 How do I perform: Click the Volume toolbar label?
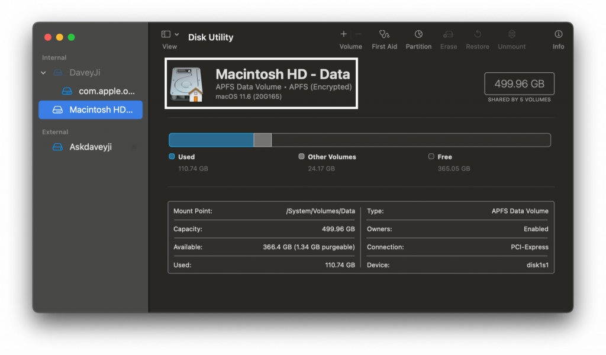coord(350,46)
